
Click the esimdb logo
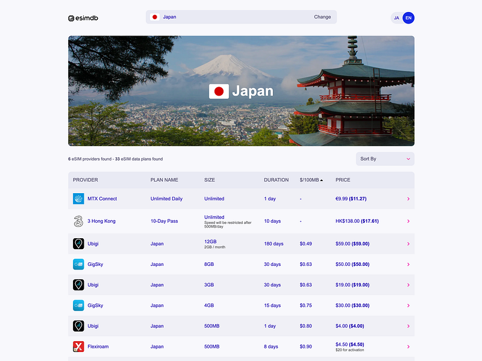click(83, 18)
